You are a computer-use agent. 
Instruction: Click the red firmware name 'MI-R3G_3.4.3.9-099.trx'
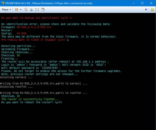click(34, 27)
